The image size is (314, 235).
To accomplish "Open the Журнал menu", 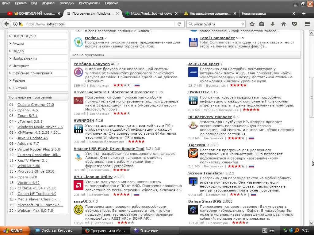I will [x=48, y=3].
